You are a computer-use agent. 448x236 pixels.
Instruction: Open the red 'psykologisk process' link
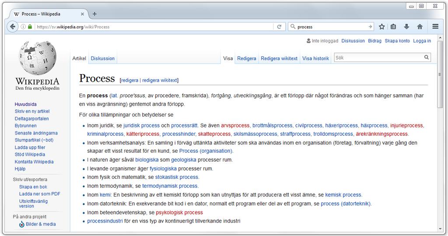(179, 212)
